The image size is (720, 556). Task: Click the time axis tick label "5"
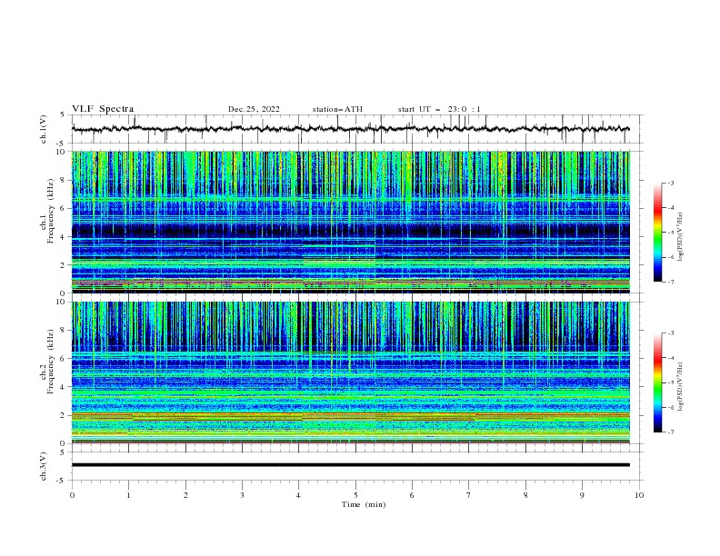355,495
